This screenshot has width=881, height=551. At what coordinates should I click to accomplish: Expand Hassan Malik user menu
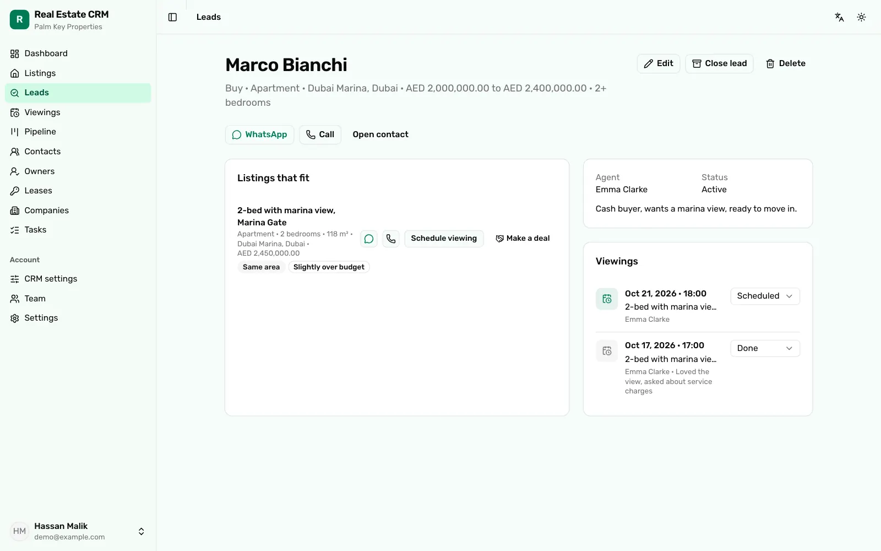click(x=78, y=531)
